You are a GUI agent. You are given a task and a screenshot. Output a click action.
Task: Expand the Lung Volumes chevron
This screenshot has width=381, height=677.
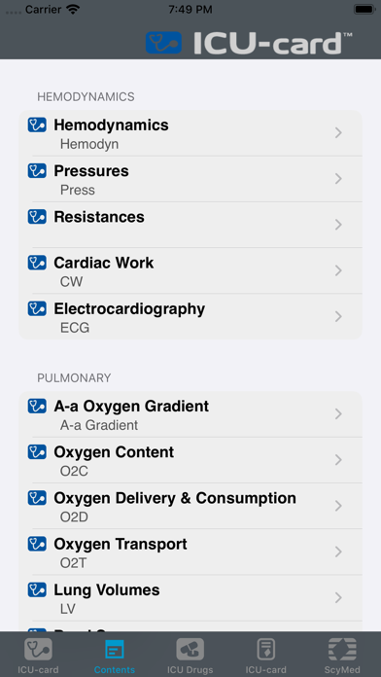(338, 597)
